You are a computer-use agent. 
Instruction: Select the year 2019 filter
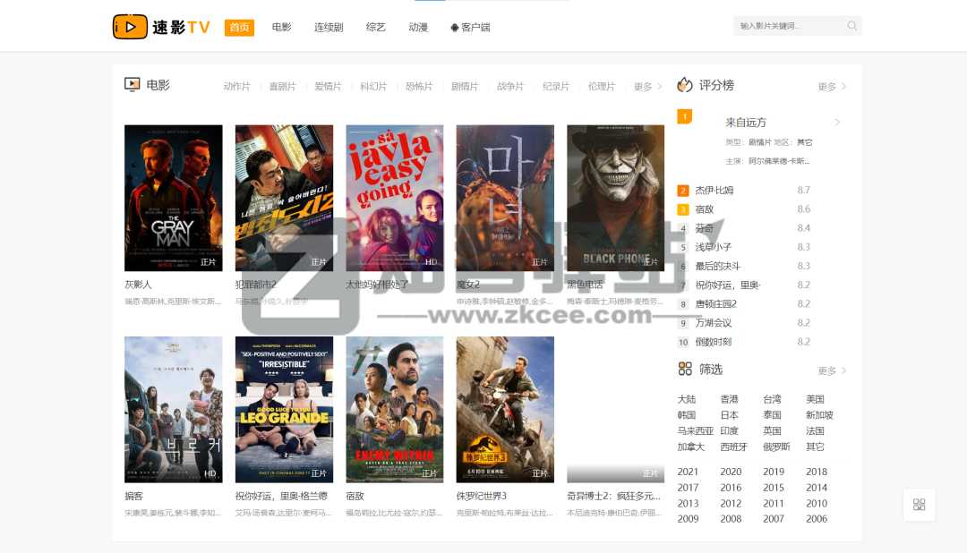[x=774, y=472]
